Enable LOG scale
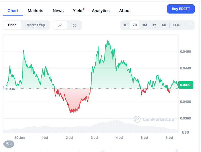The image size is (201, 152). coord(177,25)
